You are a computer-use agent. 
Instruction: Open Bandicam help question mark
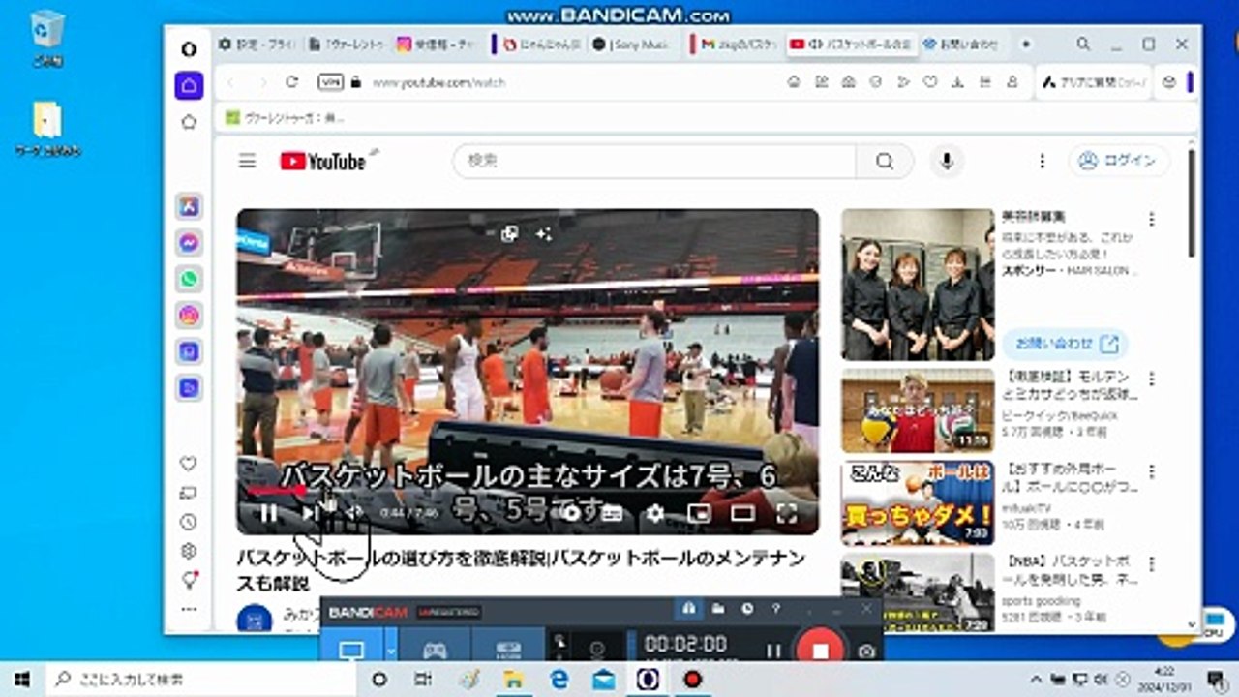pos(775,609)
